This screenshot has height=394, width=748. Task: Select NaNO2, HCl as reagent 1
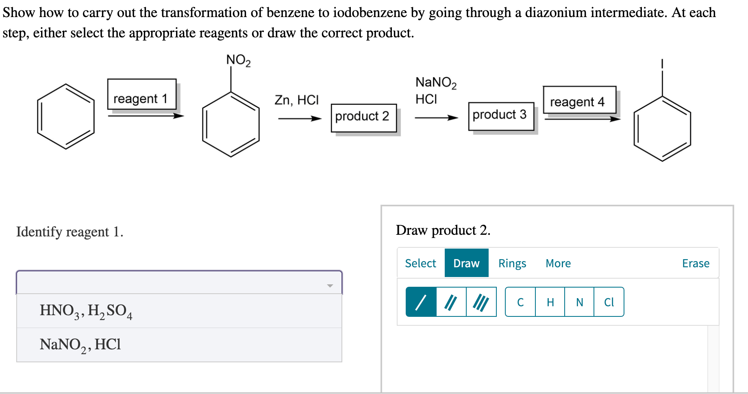pyautogui.click(x=80, y=345)
